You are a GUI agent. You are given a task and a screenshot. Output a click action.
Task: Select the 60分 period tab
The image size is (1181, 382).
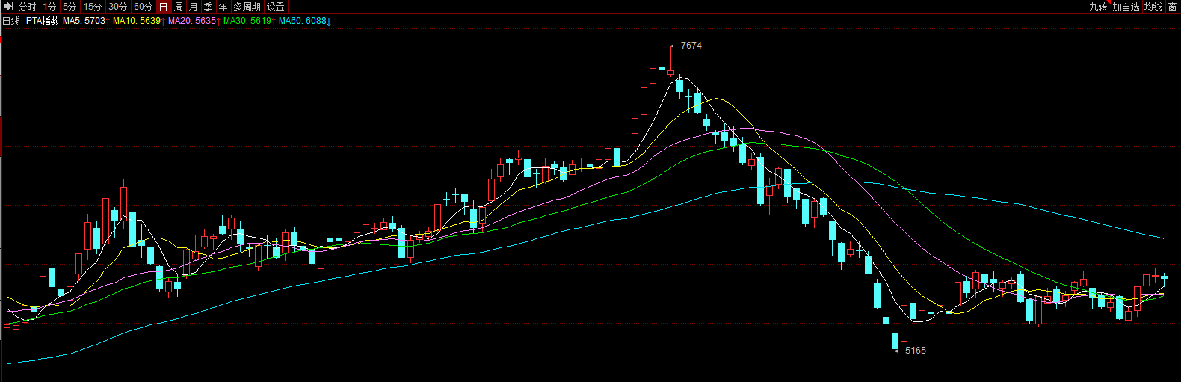pyautogui.click(x=144, y=7)
